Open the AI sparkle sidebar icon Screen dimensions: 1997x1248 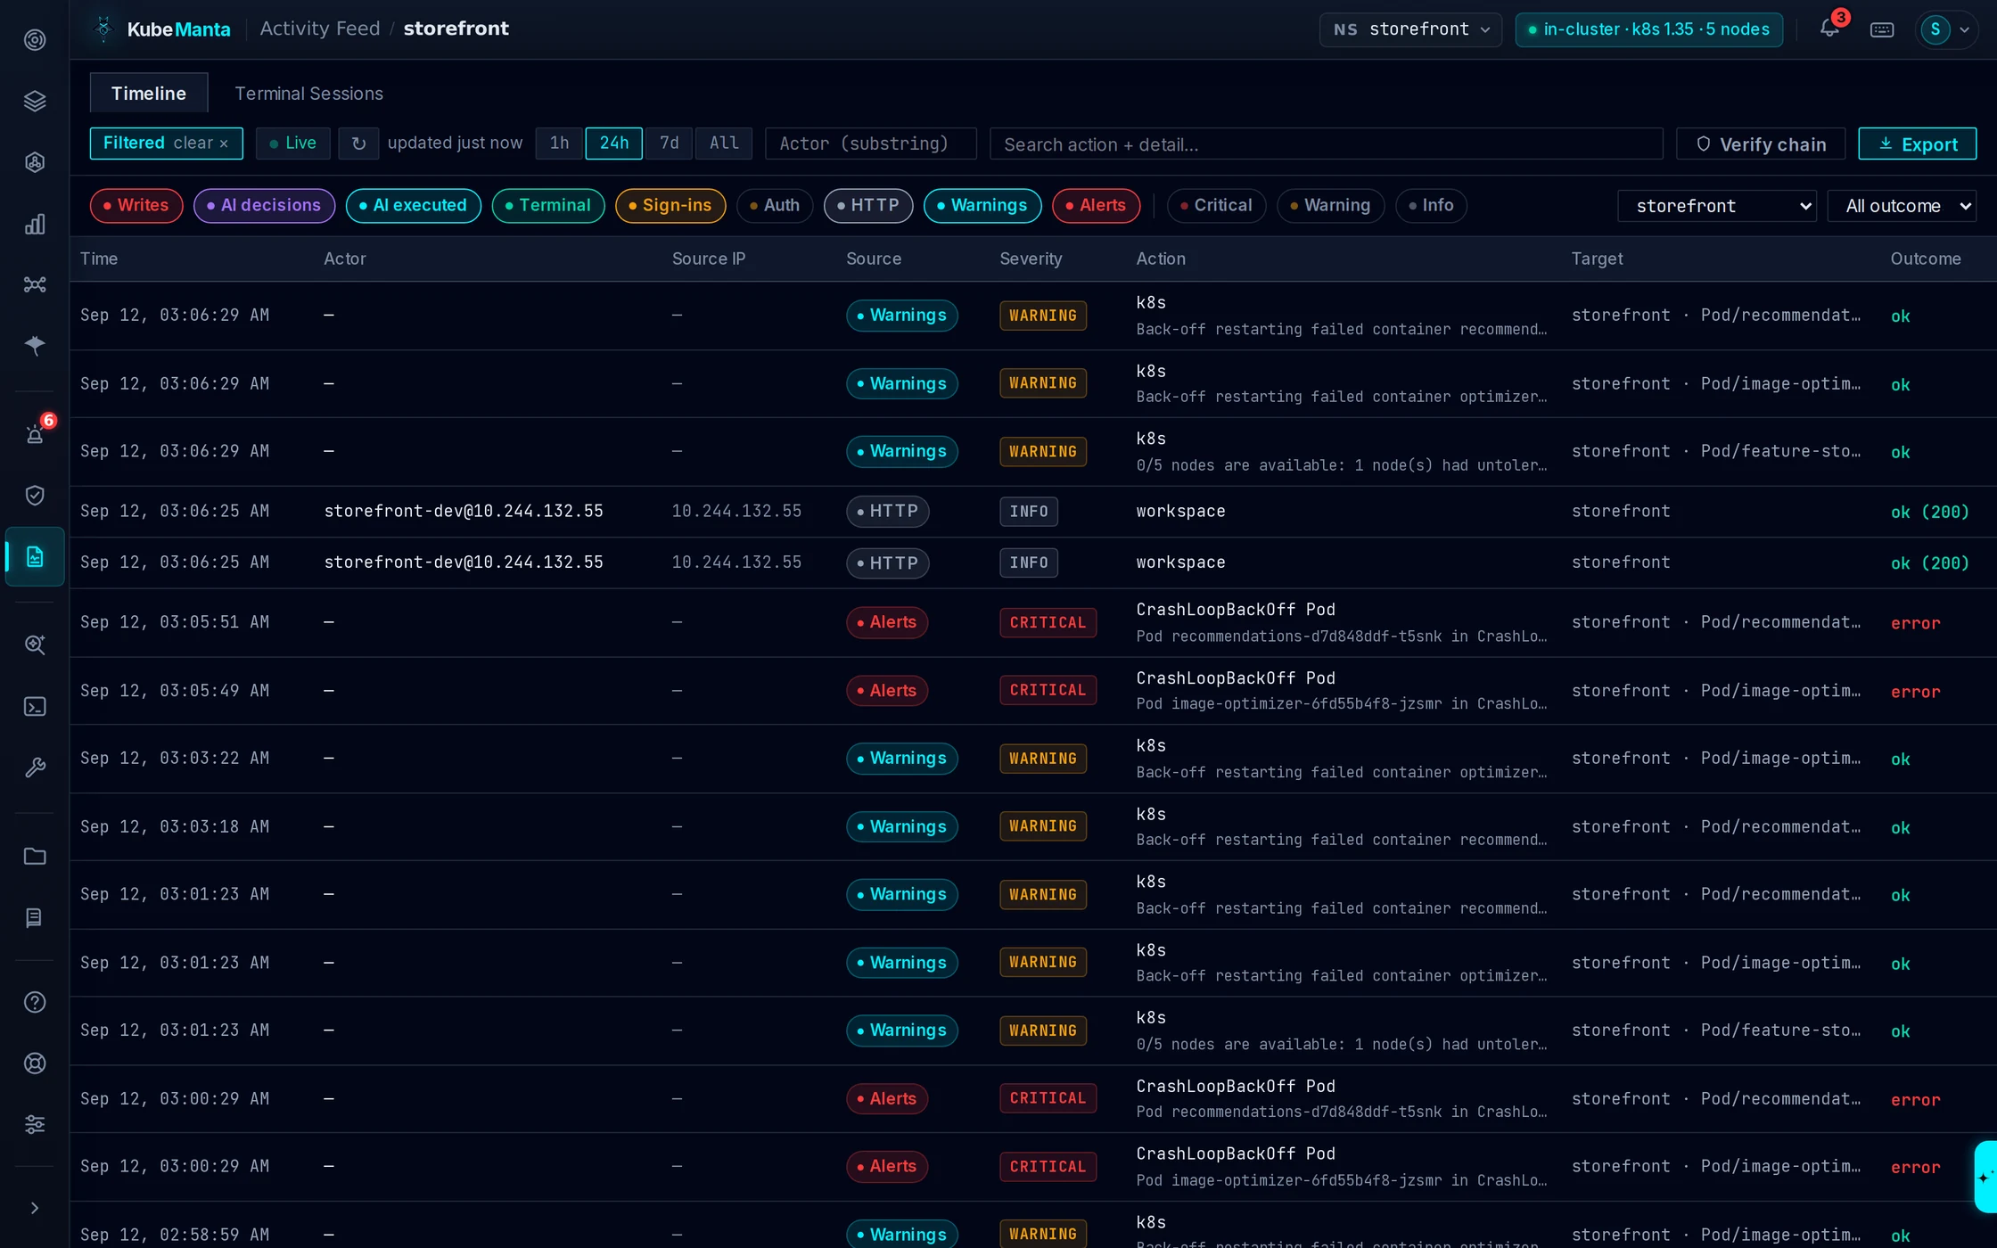(35, 345)
